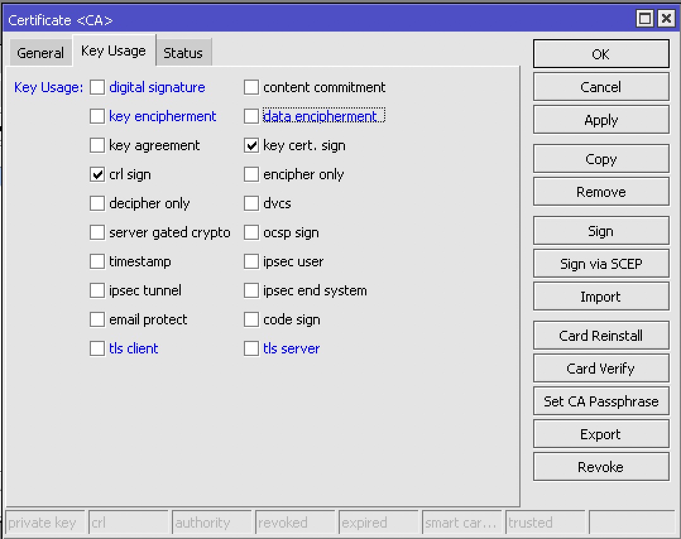
Task: Export the certificate
Action: pos(601,434)
